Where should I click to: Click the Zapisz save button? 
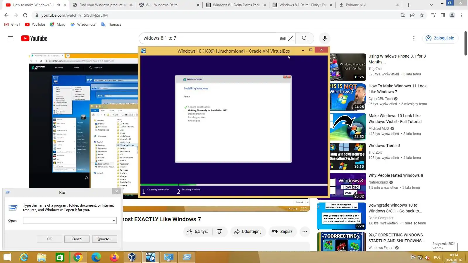282,232
